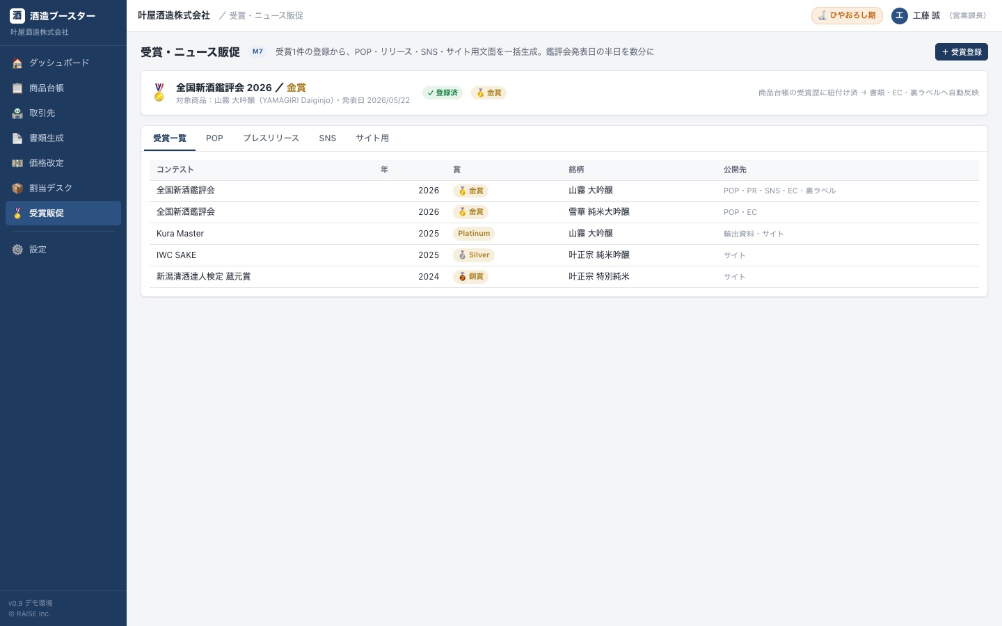Screen dimensions: 1002x626
Task: Navigate to 価格改定
Action: [63, 163]
